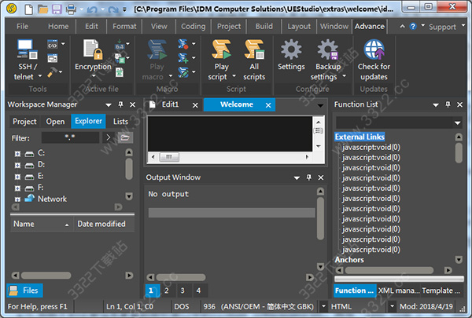Click the 936 ANSI/OEM encoding status entry
Image resolution: width=472 pixels, height=318 pixels.
pos(258,306)
